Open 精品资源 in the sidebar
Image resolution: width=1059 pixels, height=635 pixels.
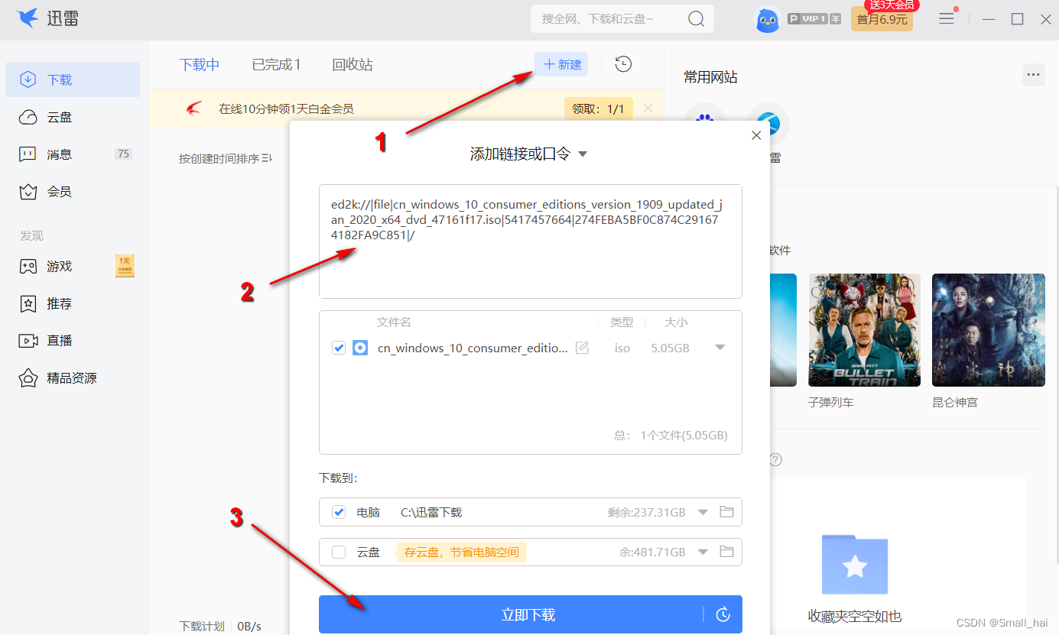[x=73, y=377]
